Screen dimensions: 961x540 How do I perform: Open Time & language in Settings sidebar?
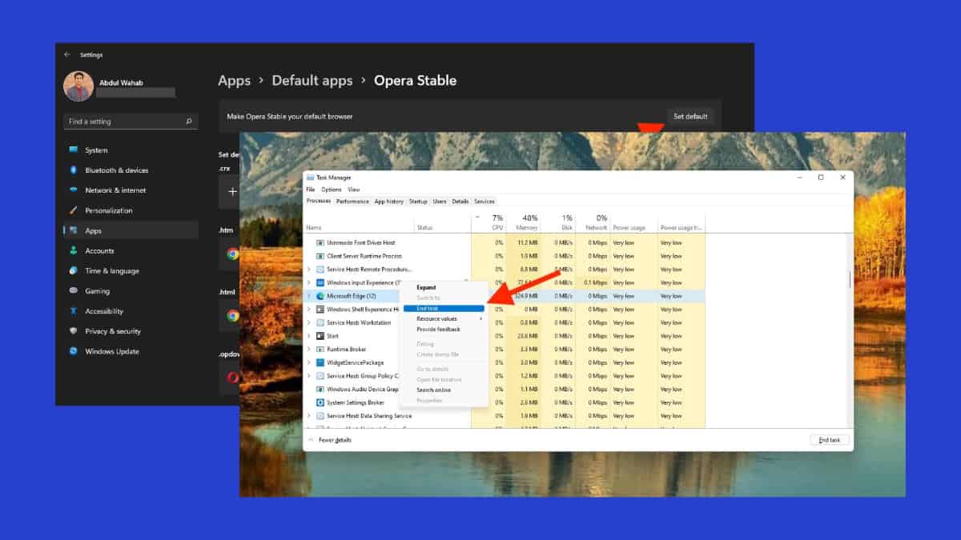point(131,271)
